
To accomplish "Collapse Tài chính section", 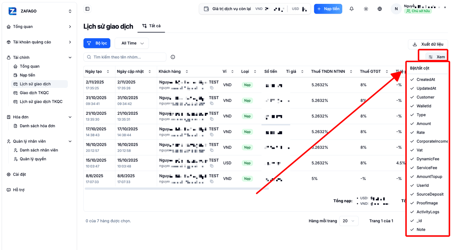I will tap(39, 57).
